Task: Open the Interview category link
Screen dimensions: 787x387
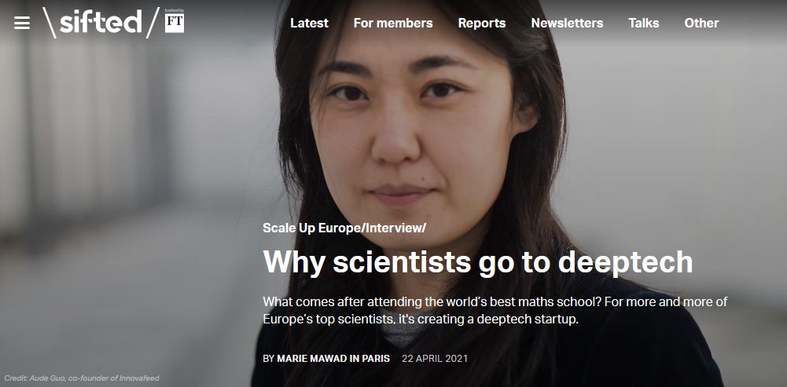Action: point(393,228)
